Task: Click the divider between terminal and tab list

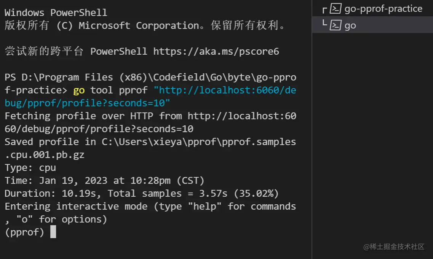Action: 312,129
